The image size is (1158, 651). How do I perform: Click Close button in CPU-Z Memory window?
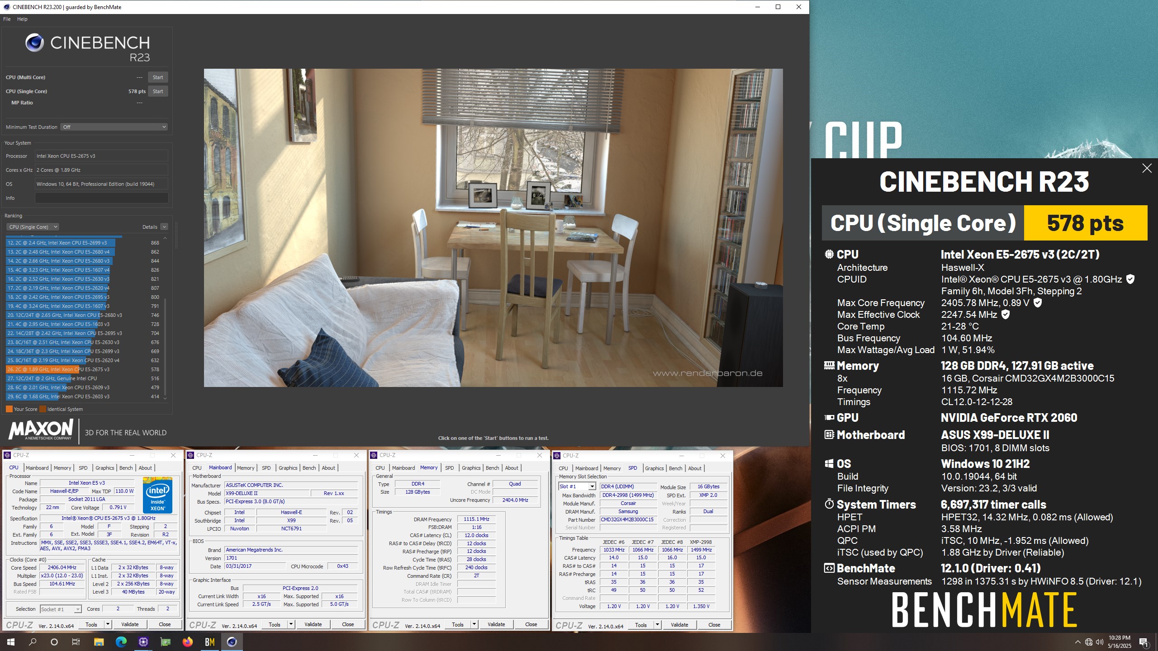pyautogui.click(x=531, y=624)
